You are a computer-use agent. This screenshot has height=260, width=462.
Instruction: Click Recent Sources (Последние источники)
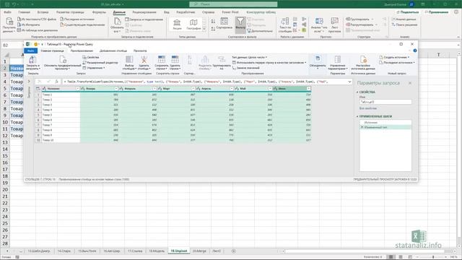pyautogui.click(x=397, y=63)
